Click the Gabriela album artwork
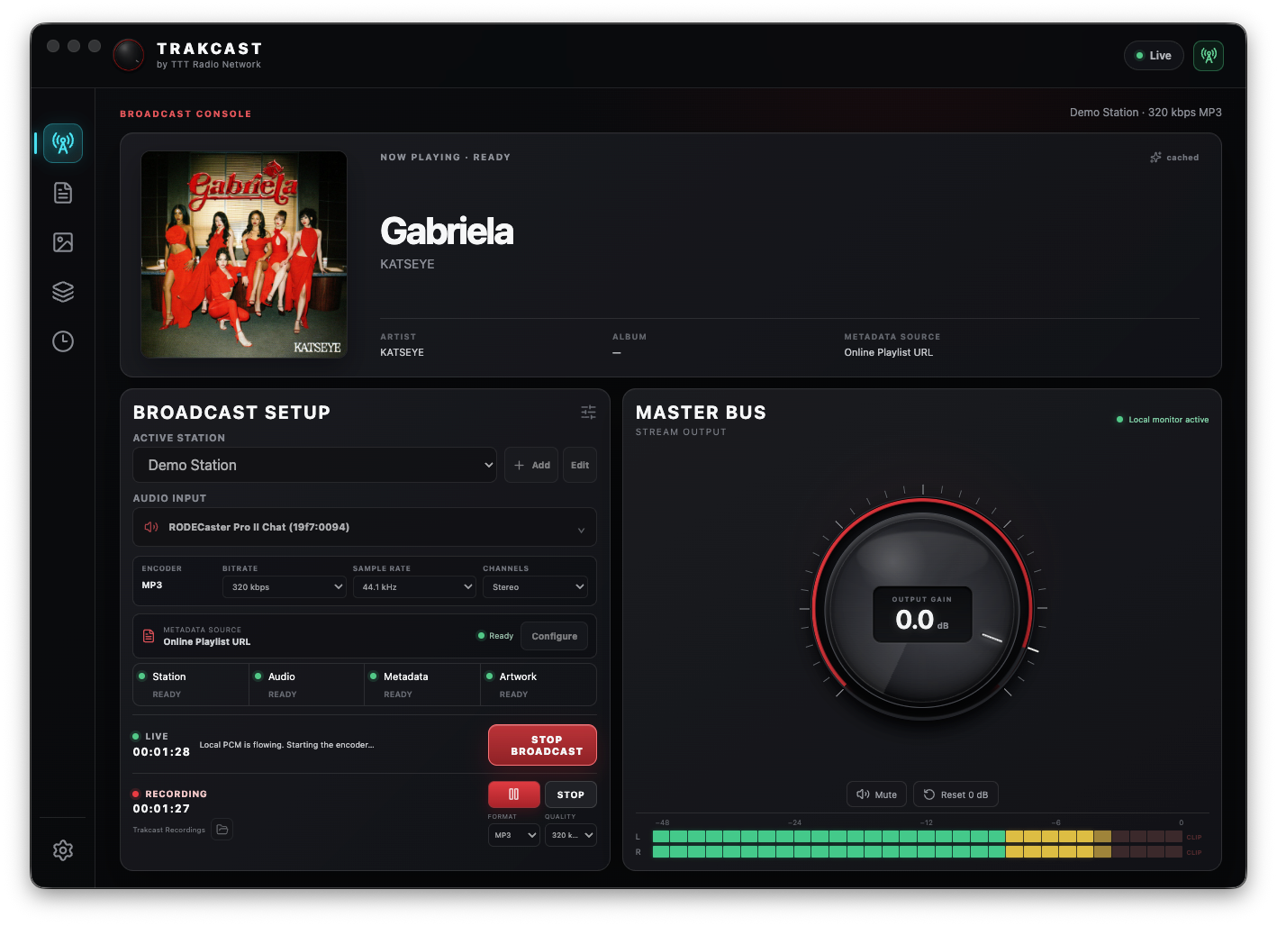1277x926 pixels. [244, 254]
